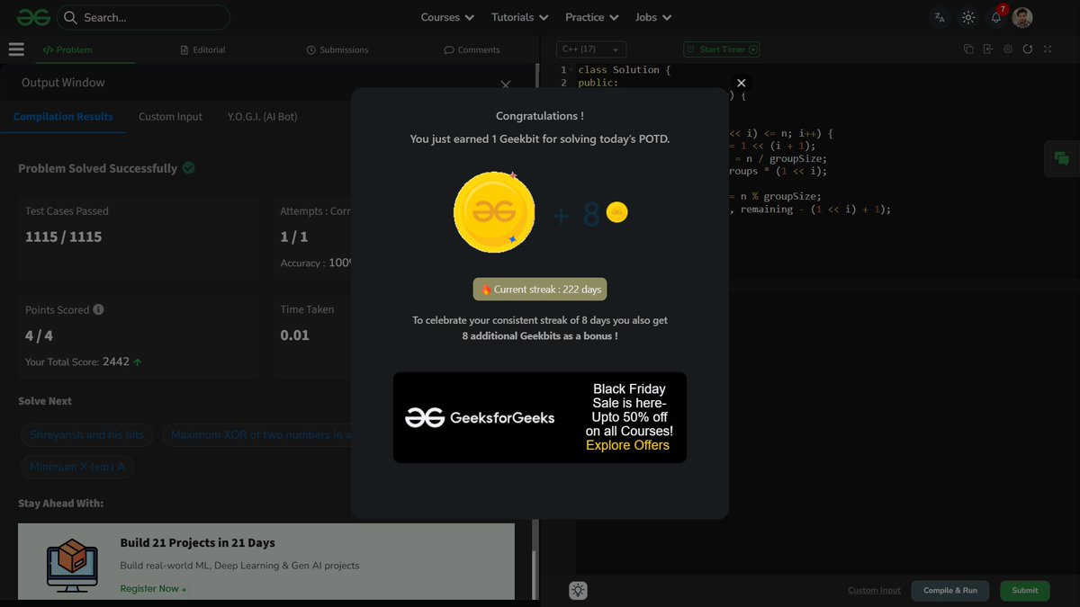Open your profile avatar menu

1022,17
